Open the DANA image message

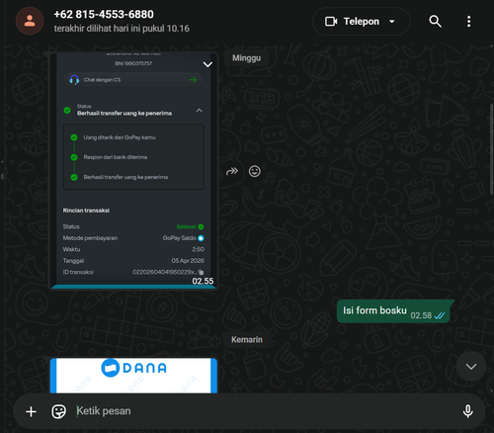coord(133,376)
